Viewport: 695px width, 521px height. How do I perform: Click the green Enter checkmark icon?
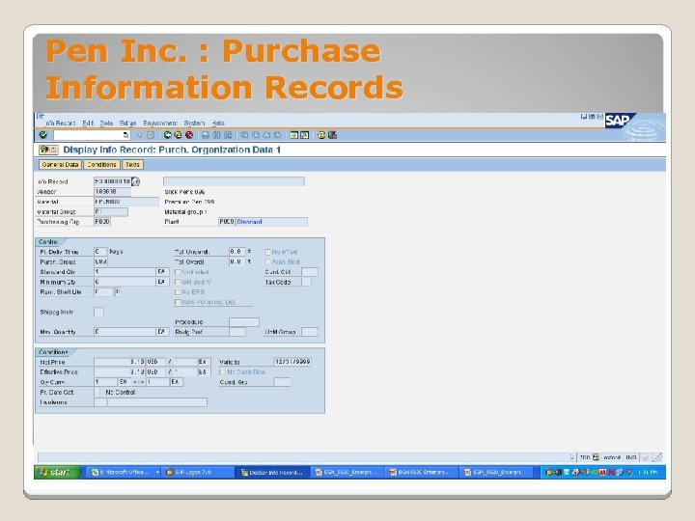pyautogui.click(x=43, y=135)
